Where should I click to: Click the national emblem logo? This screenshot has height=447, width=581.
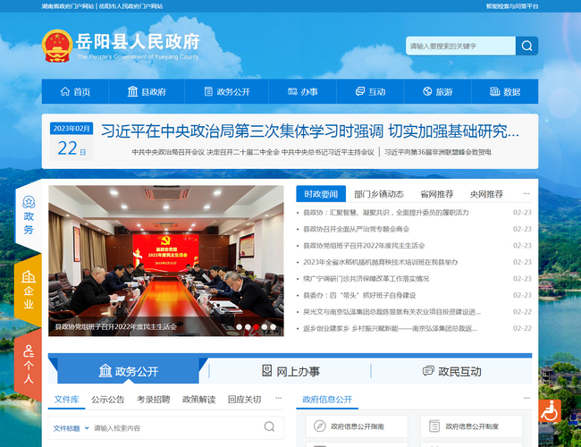pos(57,46)
